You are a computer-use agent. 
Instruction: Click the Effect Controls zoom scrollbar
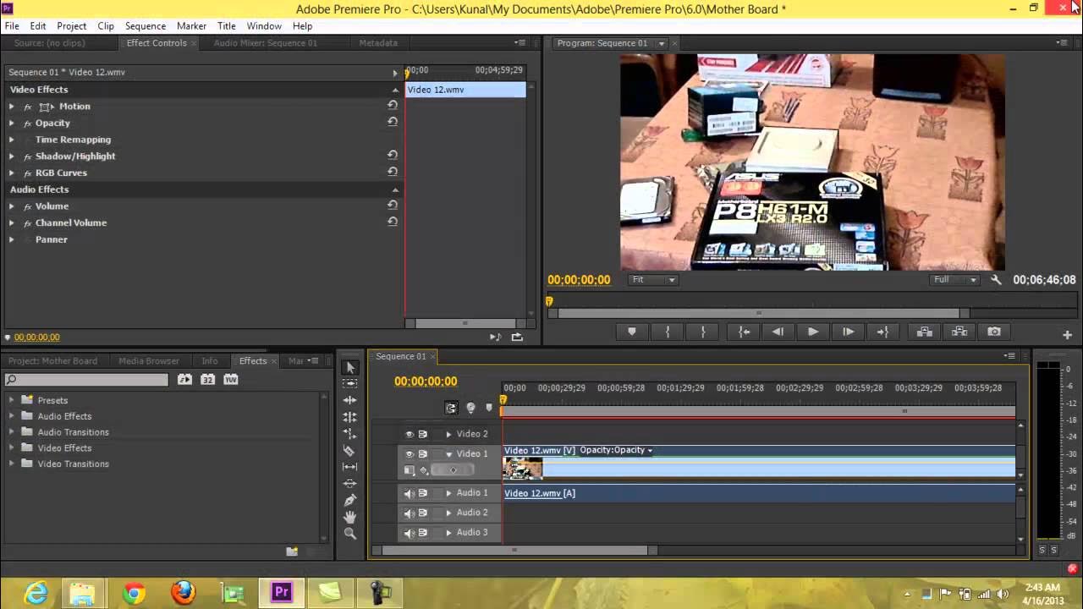(465, 323)
